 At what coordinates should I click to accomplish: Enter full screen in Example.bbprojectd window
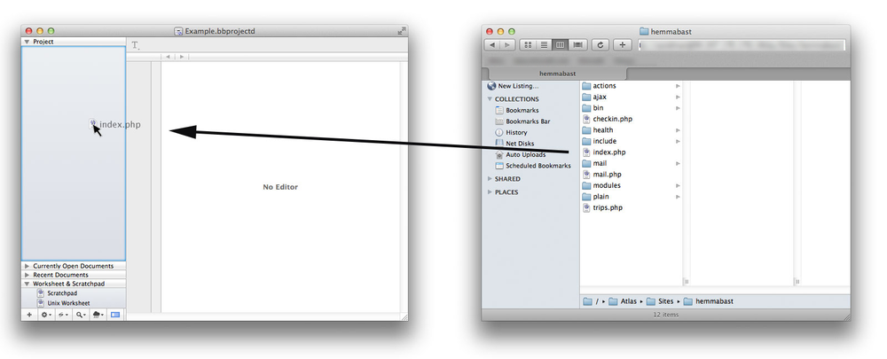point(402,31)
